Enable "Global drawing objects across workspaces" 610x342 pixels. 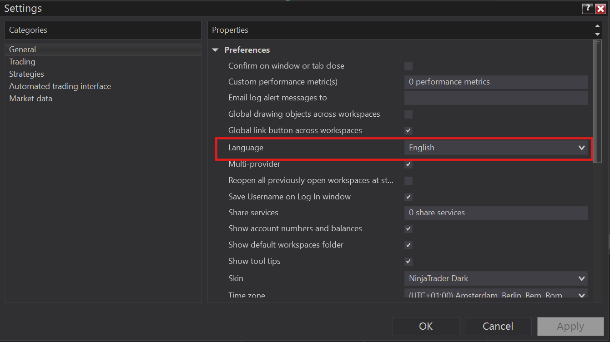(408, 114)
